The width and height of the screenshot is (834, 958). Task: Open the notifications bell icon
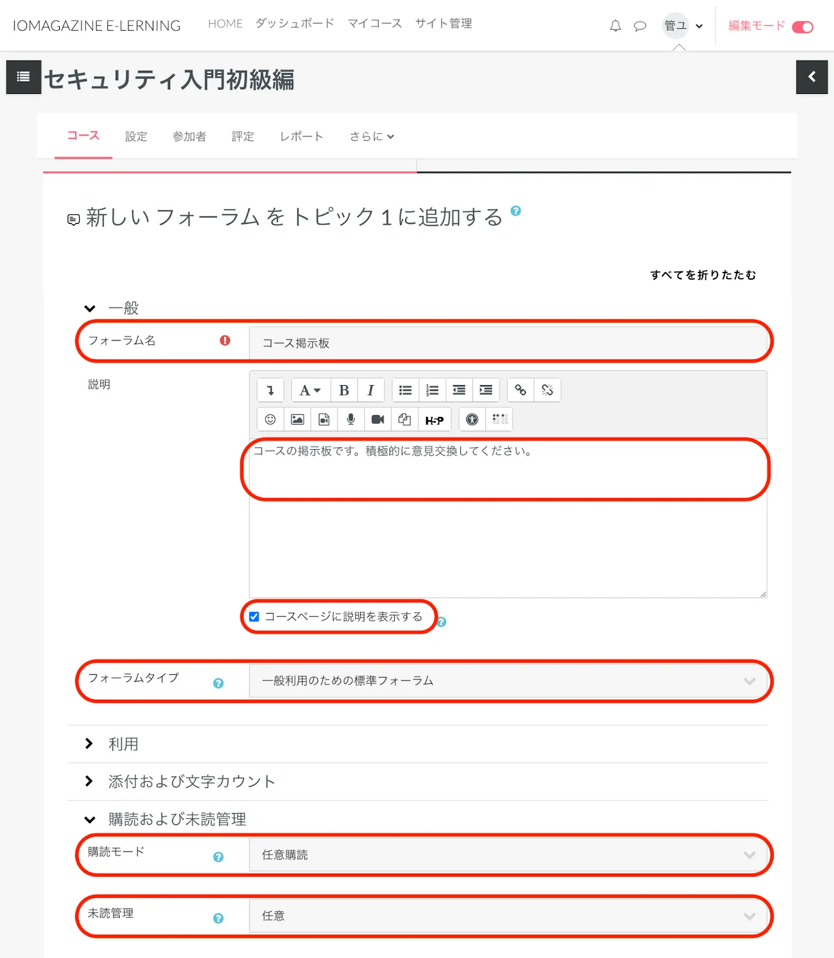pyautogui.click(x=615, y=26)
